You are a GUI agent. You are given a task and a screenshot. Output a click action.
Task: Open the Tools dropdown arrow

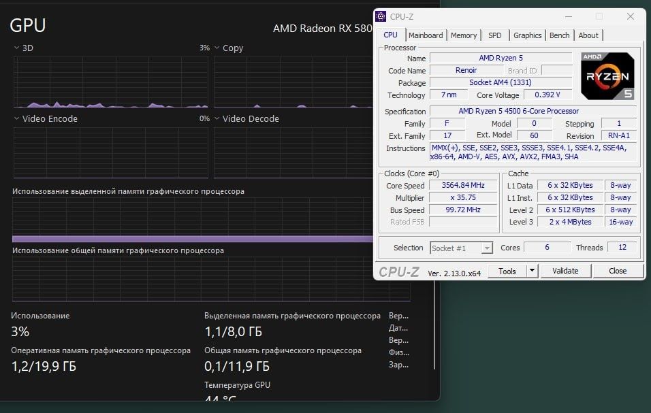tap(532, 271)
